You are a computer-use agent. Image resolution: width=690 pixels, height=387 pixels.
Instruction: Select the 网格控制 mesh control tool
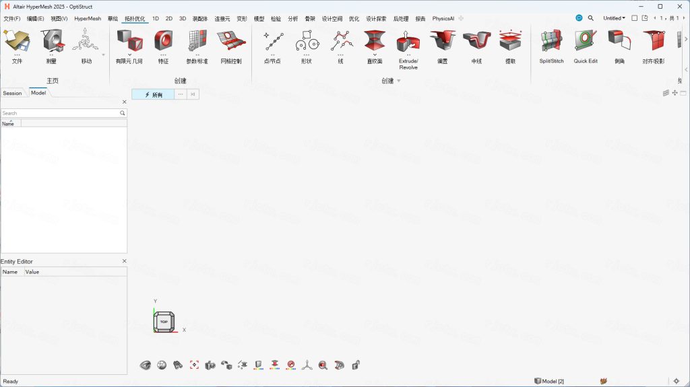point(230,42)
